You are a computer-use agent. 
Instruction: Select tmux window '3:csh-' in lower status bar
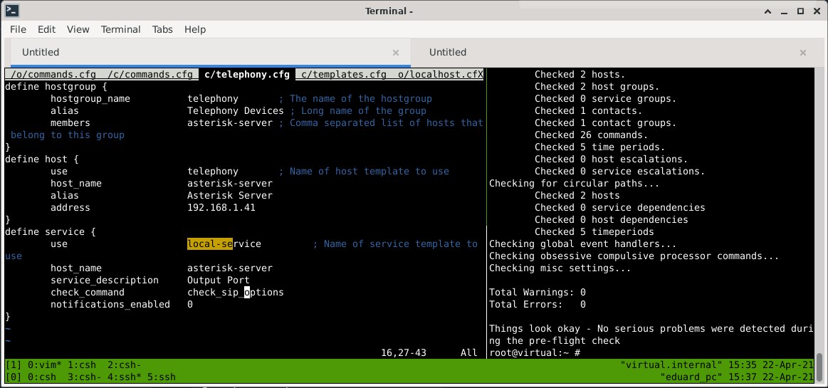point(85,377)
